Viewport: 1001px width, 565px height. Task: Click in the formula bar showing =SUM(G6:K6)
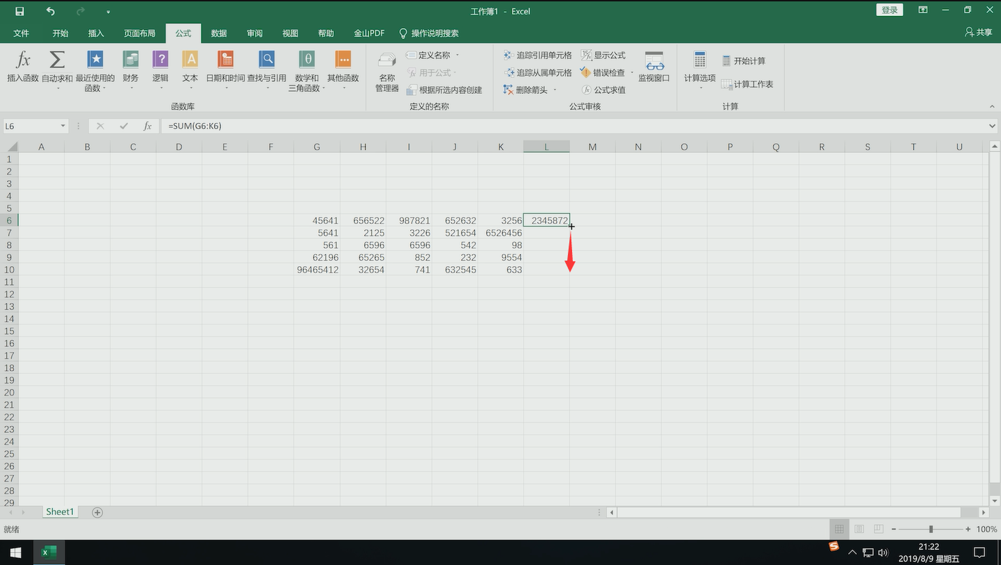pyautogui.click(x=573, y=126)
